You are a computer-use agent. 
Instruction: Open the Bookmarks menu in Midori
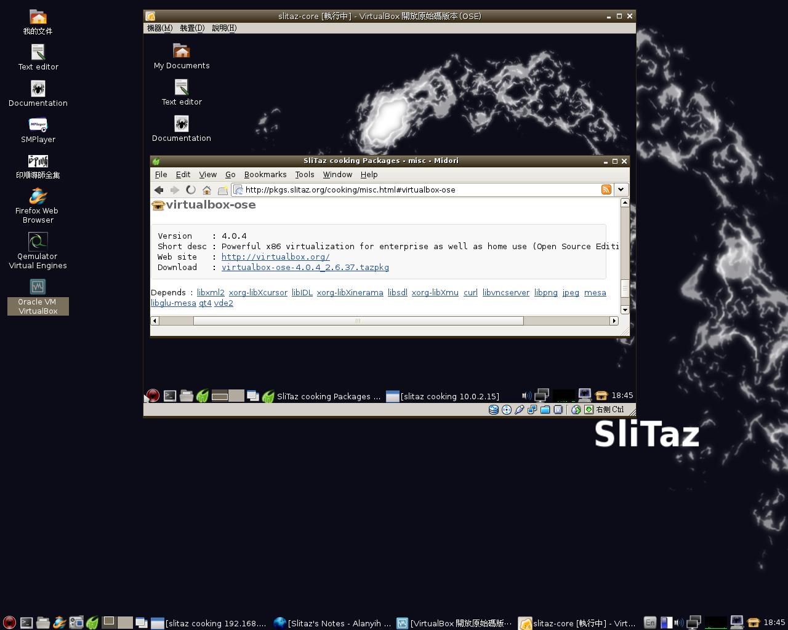click(265, 175)
